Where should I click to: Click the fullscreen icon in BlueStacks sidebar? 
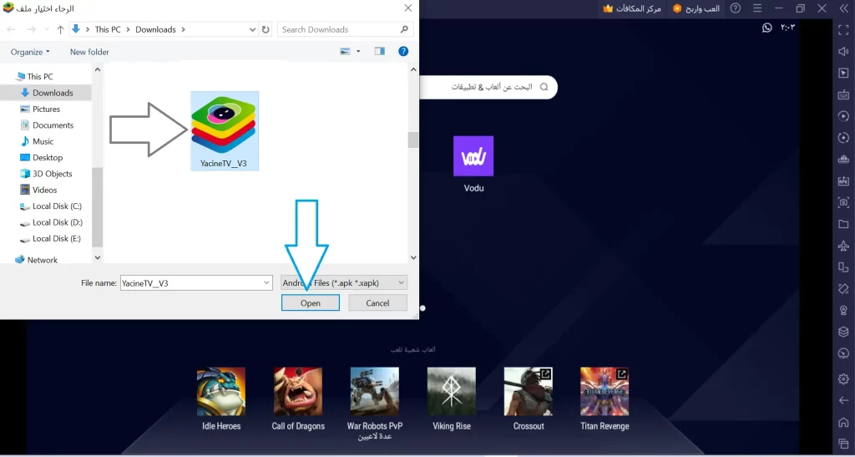843,29
